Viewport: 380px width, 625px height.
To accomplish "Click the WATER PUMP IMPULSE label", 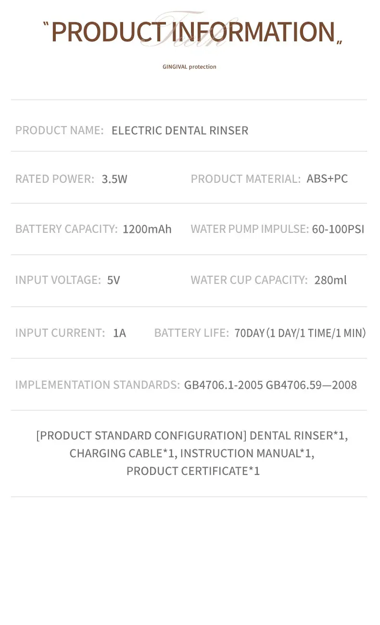I will pyautogui.click(x=250, y=229).
